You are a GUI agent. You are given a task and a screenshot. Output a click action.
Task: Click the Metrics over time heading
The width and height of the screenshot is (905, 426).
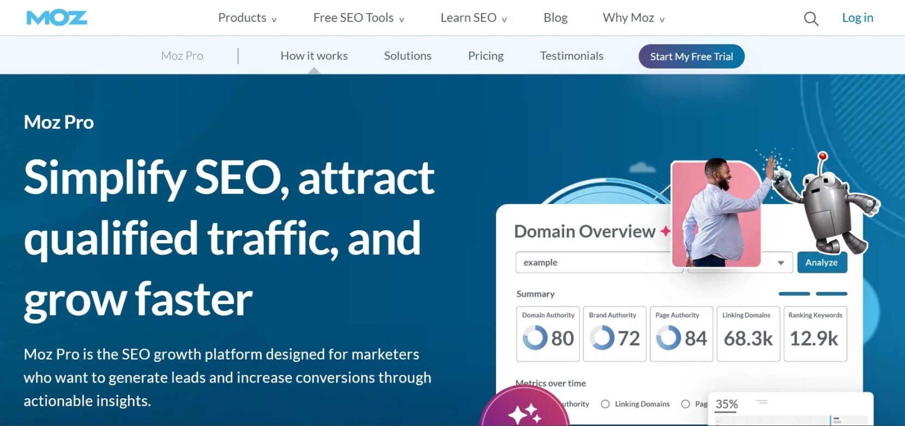pyautogui.click(x=551, y=383)
